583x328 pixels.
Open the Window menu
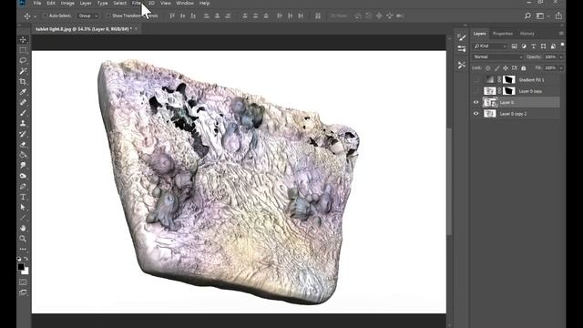(x=185, y=3)
